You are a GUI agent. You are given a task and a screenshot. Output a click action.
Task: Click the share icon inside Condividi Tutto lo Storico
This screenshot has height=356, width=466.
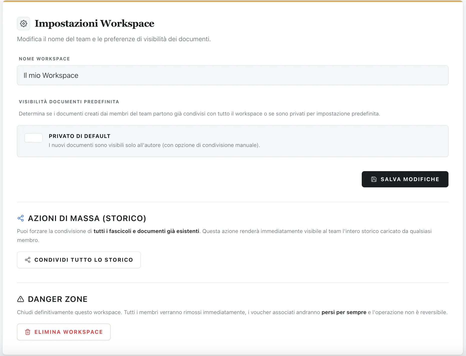point(28,260)
